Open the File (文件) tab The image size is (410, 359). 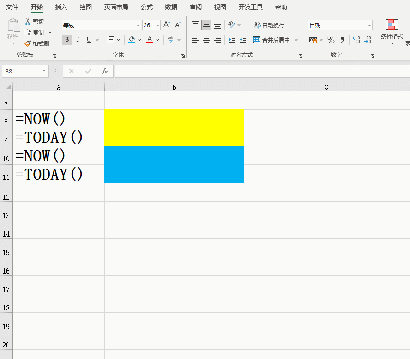12,7
